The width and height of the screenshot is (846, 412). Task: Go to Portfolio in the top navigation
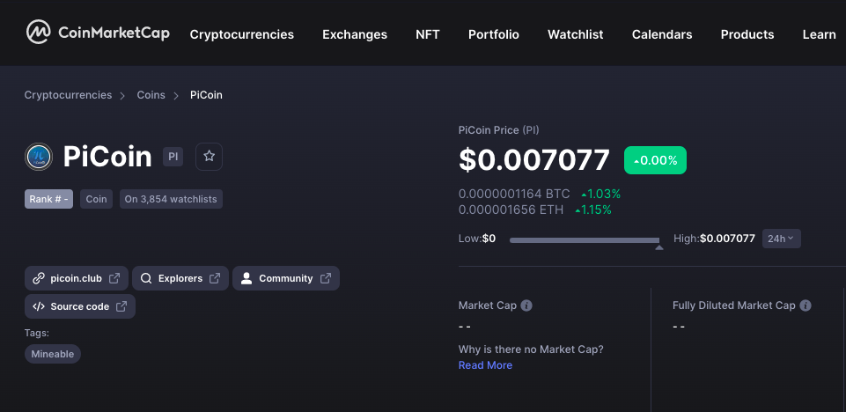click(494, 34)
